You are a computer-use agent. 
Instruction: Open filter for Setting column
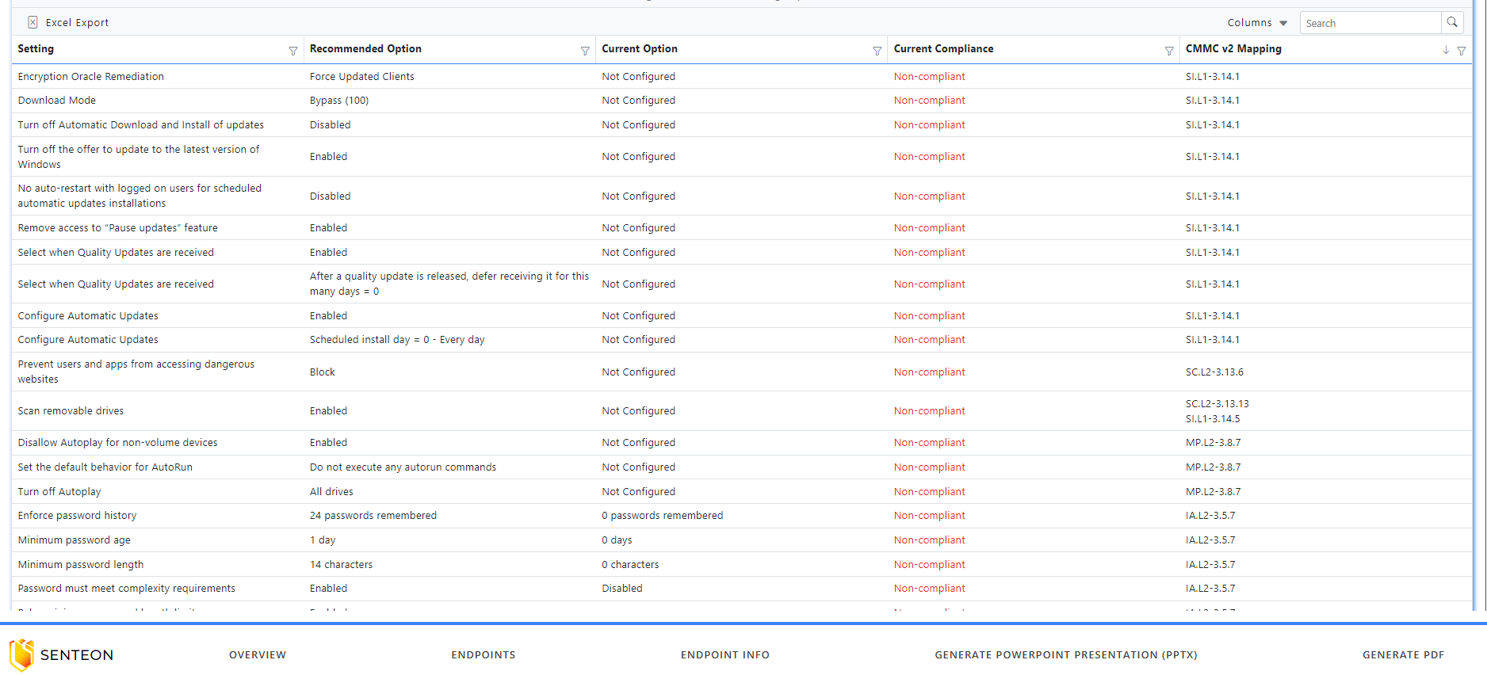tap(293, 51)
